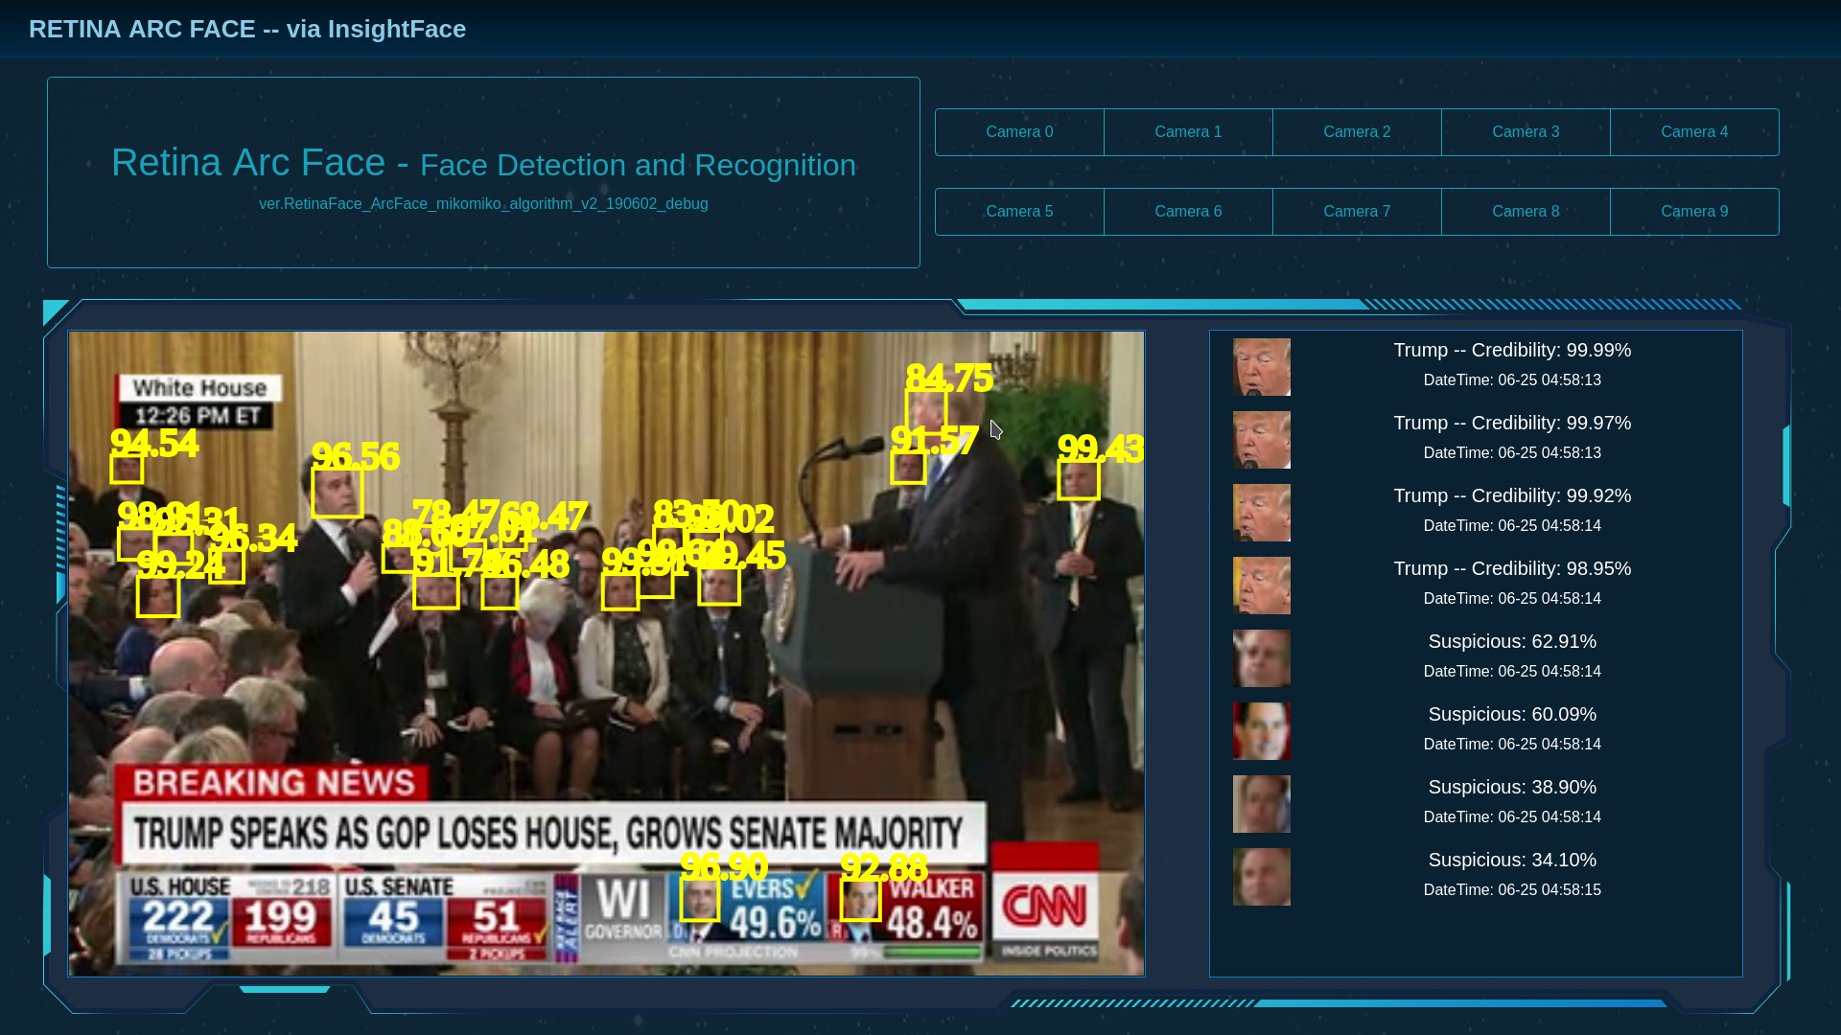Switch to Camera 3
1841x1035 pixels.
1526,132
